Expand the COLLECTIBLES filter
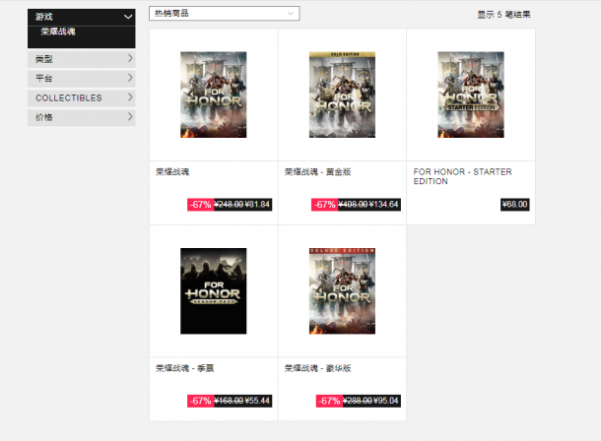Viewport: 601px width, 441px height. [x=81, y=98]
